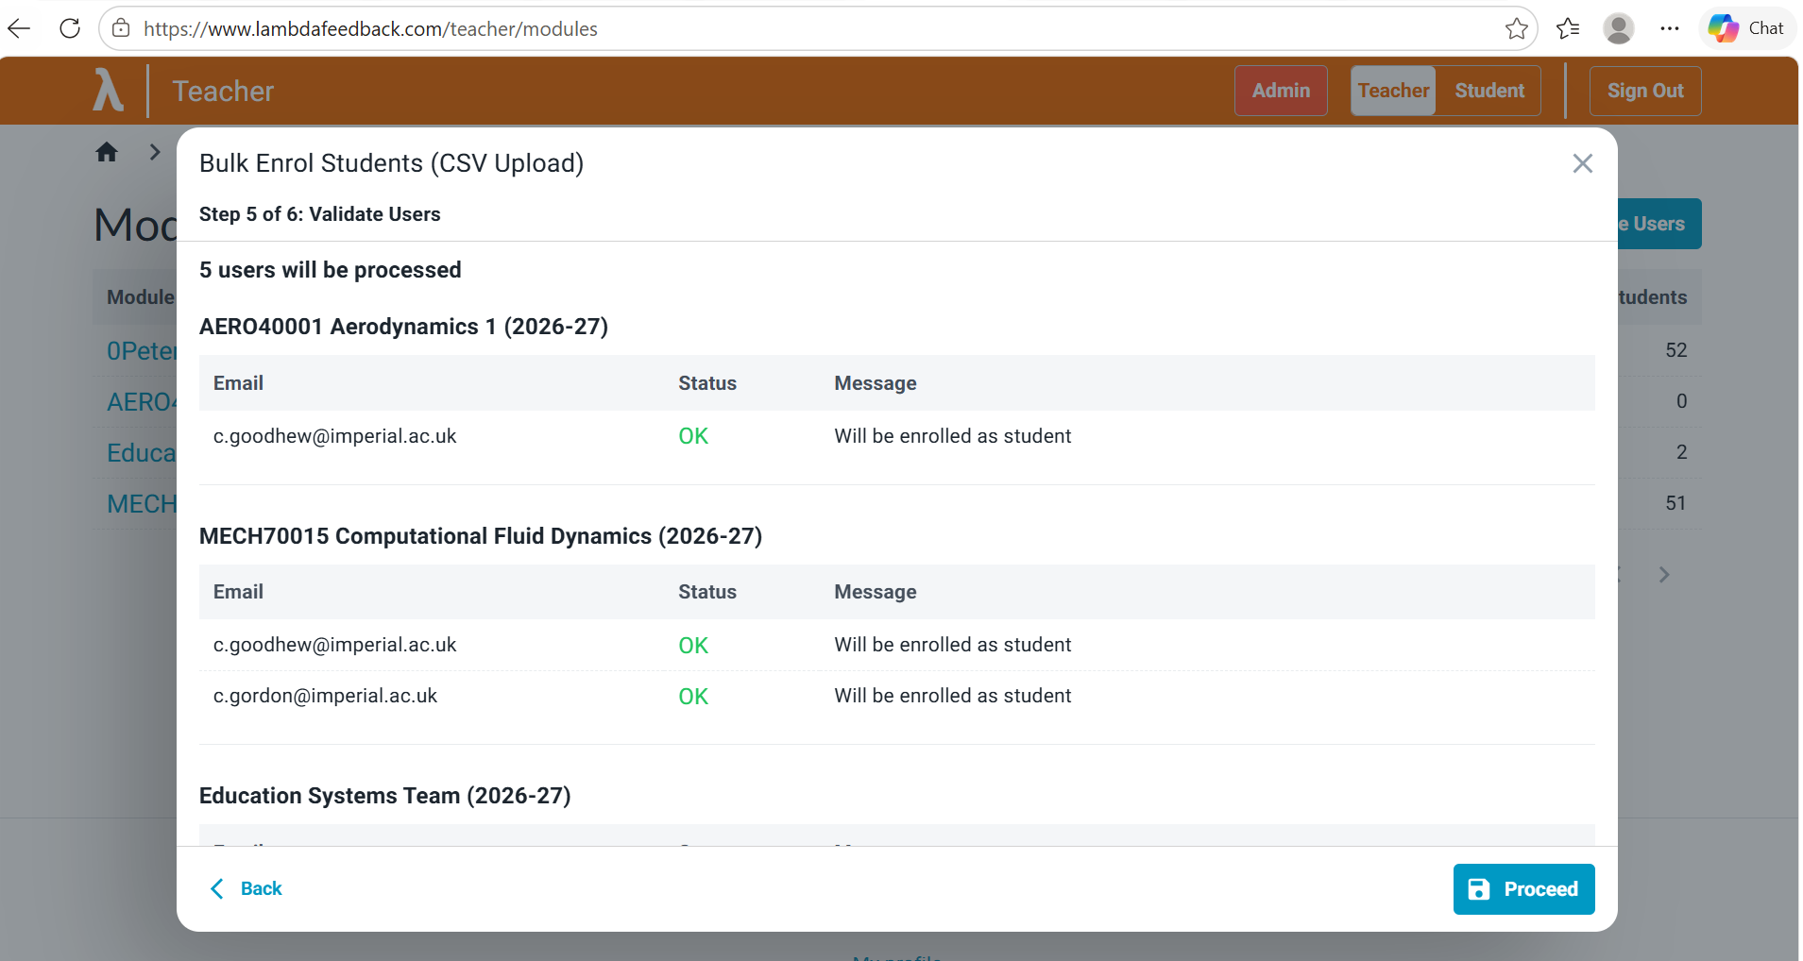Click '5 users will be processed' text
Image resolution: width=1803 pixels, height=961 pixels.
(331, 270)
